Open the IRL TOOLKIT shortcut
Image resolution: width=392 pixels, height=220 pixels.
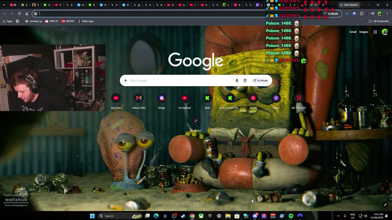click(299, 101)
